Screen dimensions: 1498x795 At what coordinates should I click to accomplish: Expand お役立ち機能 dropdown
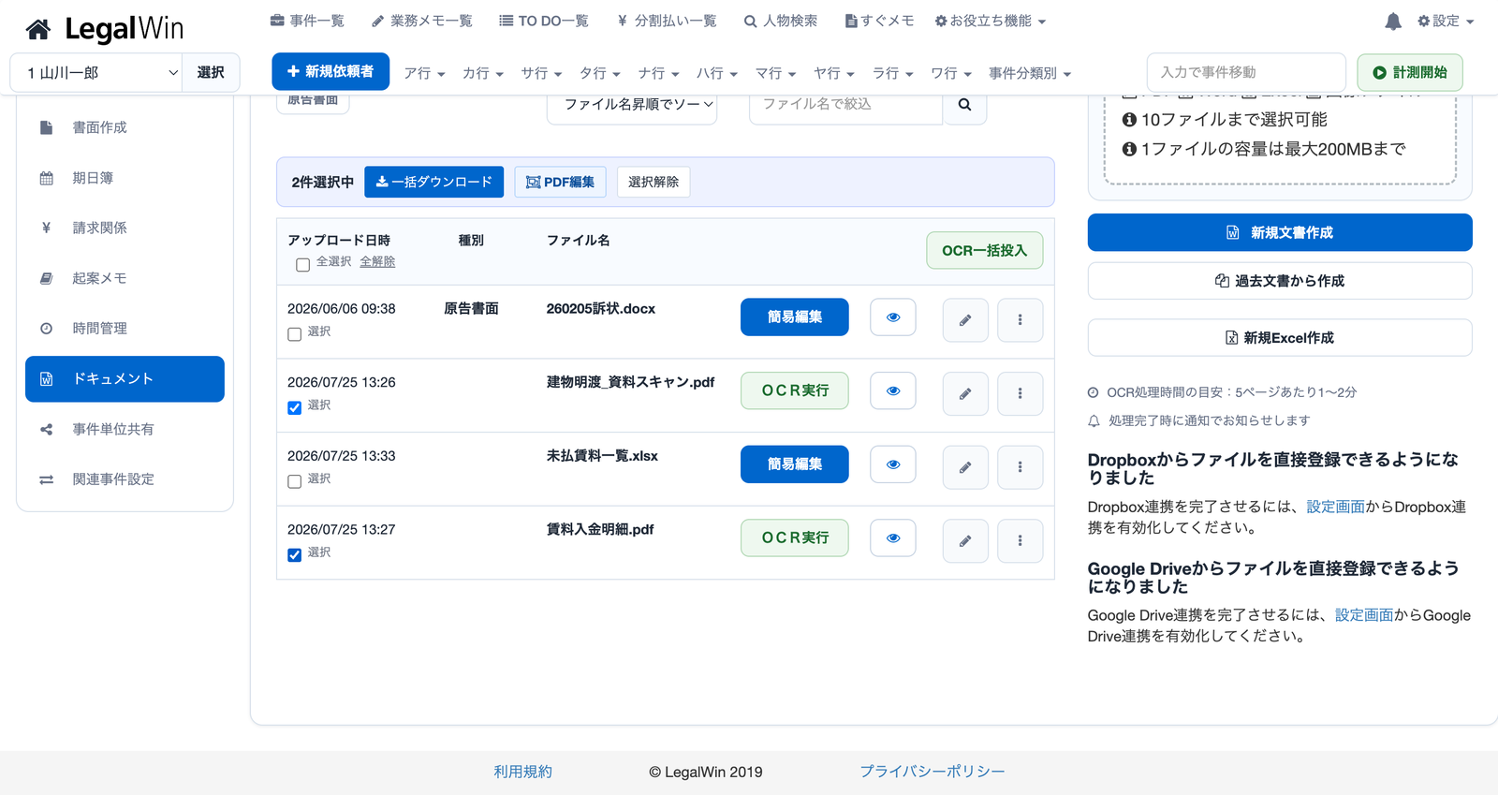[x=991, y=21]
